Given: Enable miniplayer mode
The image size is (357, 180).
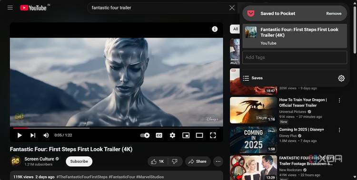Looking at the screenshot, I should coord(186,135).
